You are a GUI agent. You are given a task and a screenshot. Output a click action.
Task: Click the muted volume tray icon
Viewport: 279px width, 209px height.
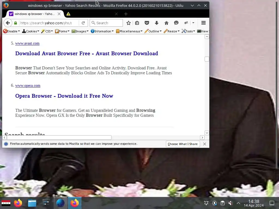(x=231, y=203)
